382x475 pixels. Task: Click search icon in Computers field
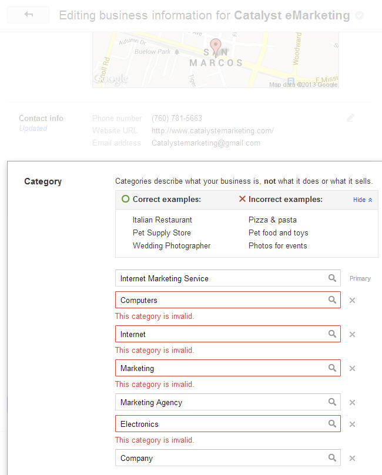[332, 300]
